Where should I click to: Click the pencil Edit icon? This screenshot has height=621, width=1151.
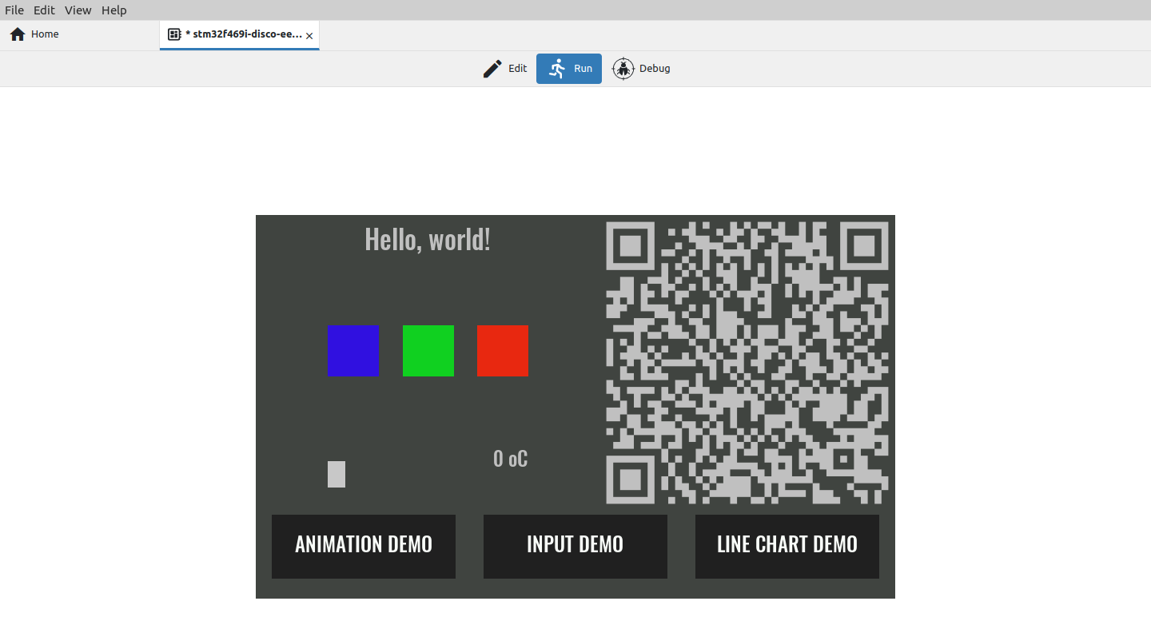pos(492,69)
